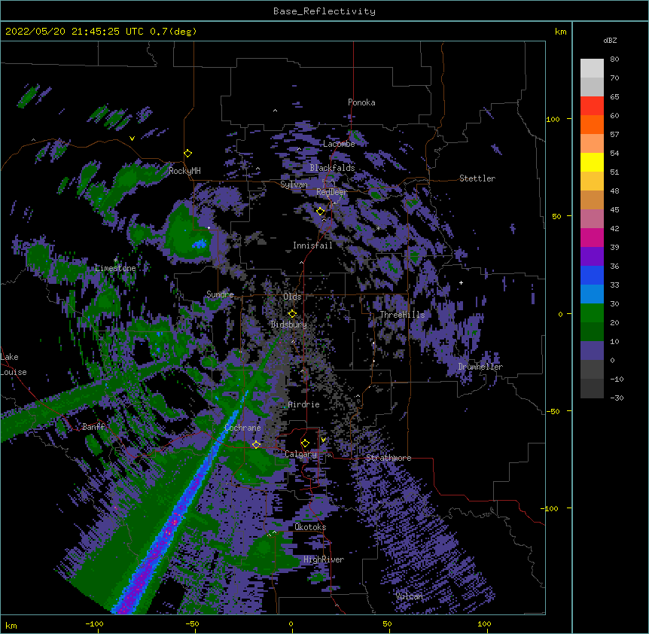This screenshot has width=649, height=634.
Task: Click the yellow station marker below RedDeer
Action: [321, 212]
